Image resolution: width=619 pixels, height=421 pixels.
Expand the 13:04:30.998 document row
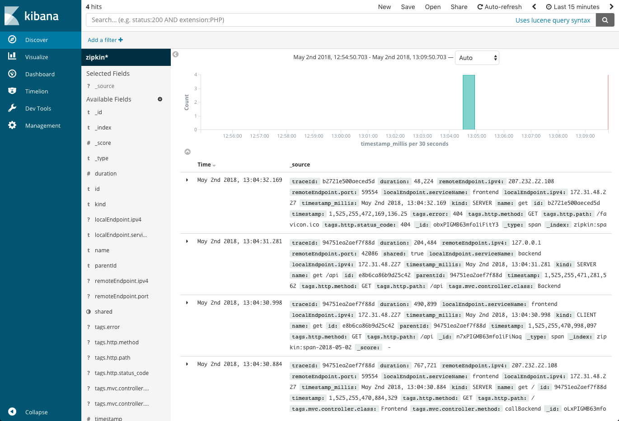click(187, 303)
